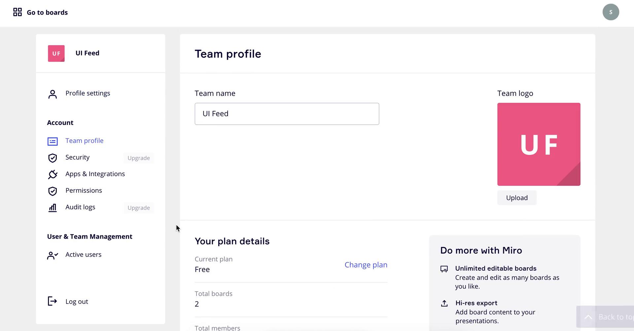Click the Change plan link
634x331 pixels.
[x=366, y=265]
